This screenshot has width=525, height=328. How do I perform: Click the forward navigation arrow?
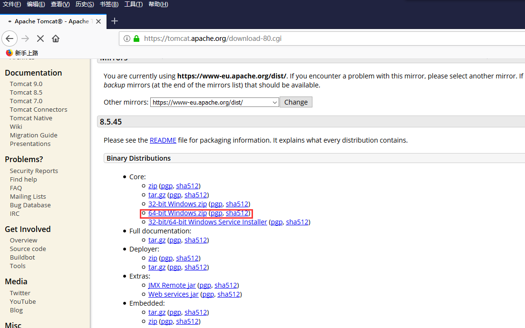pos(25,39)
